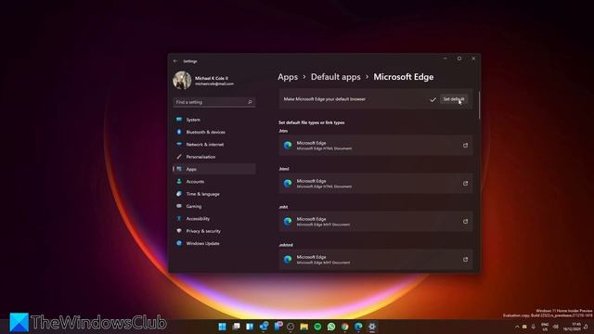Click the Network wifi icon in the sidebar
The height and width of the screenshot is (334, 594).
[179, 145]
